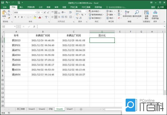The height and width of the screenshot is (115, 167).
Task: Click the Delete cells (删除) button
Action: pos(111,15)
